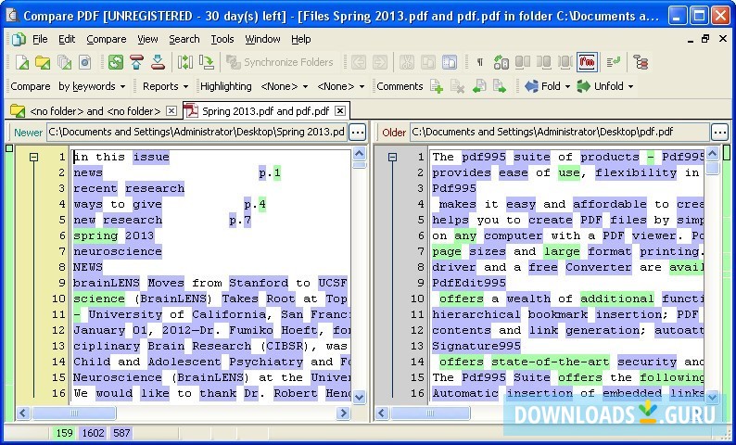Viewport: 736px width, 445px height.
Task: Open the File menu
Action: [40, 40]
